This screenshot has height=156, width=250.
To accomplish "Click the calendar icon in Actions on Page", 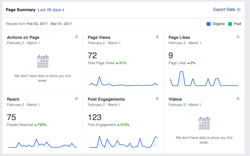I will 43,62.
